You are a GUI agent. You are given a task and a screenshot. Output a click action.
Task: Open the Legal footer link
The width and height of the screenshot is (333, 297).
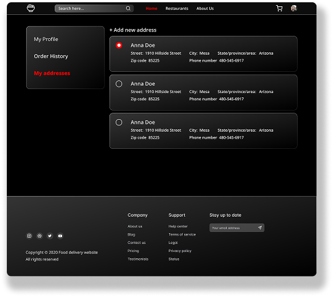pos(173,243)
